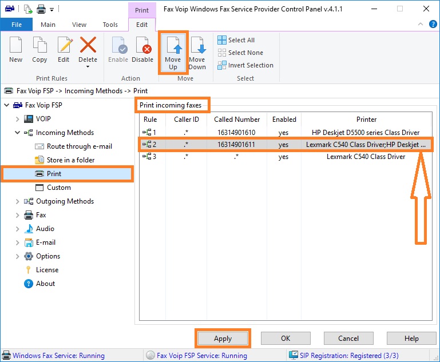Open the About tree item

coord(39,284)
